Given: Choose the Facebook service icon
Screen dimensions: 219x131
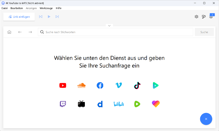Looking at the screenshot, I should click(100, 86).
